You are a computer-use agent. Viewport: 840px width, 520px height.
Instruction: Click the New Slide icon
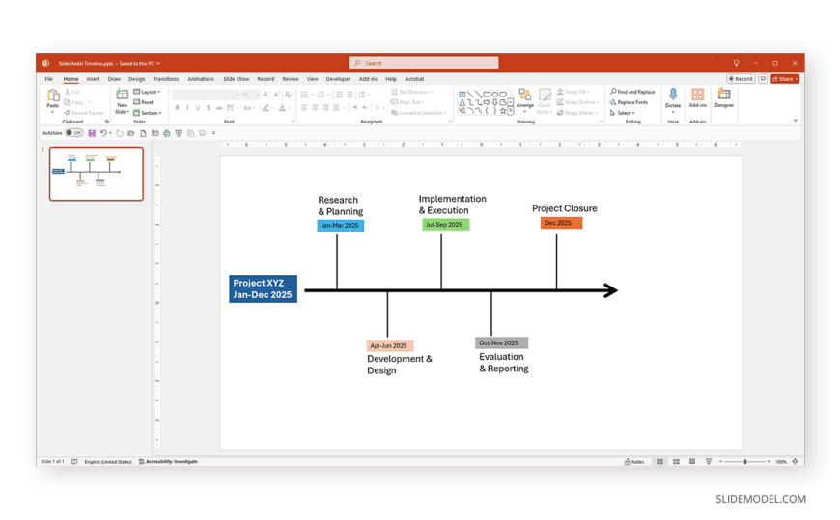click(123, 95)
